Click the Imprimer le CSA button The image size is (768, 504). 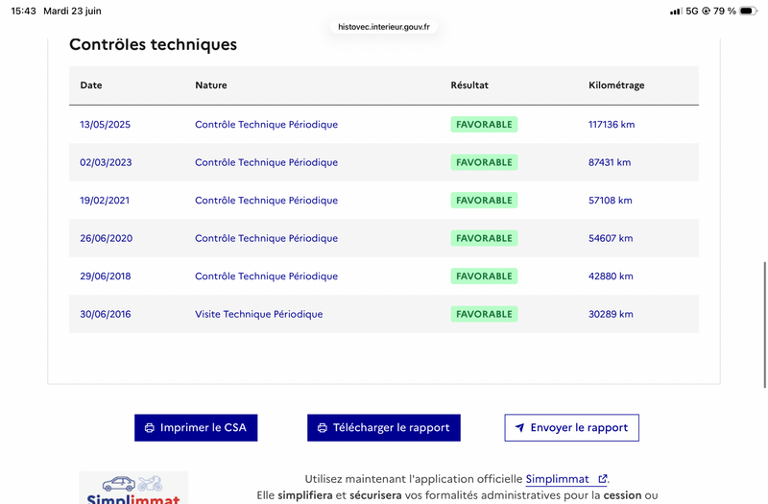196,427
